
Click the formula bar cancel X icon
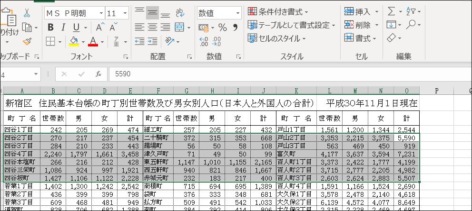64,74
